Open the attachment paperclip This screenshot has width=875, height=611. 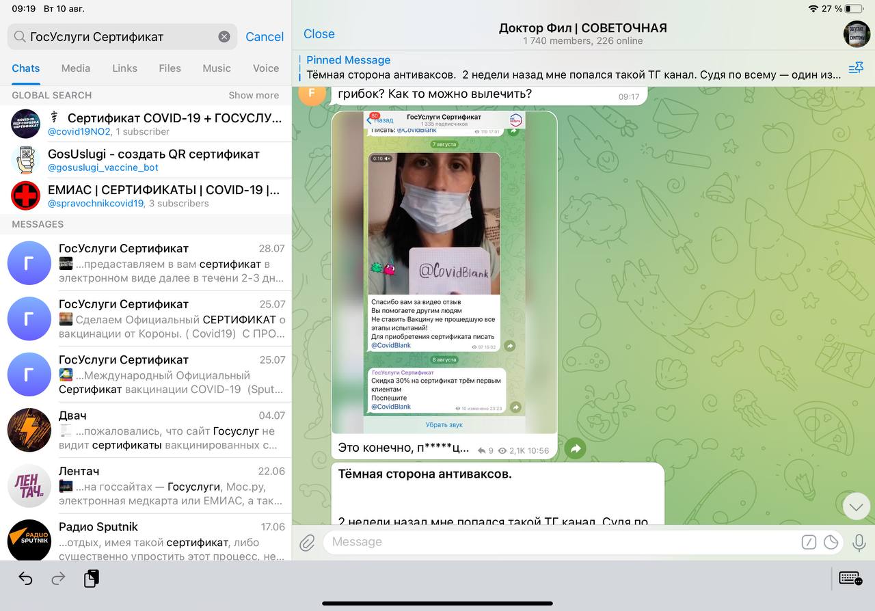tap(308, 543)
